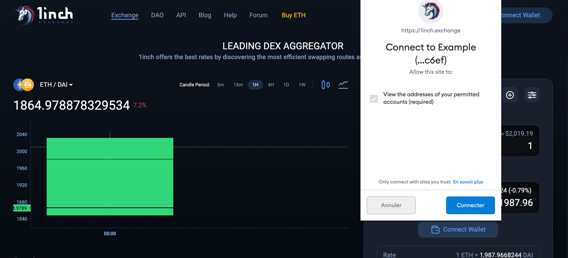568x258 pixels.
Task: Expand the ETH / DAI pair dropdown
Action: click(57, 85)
